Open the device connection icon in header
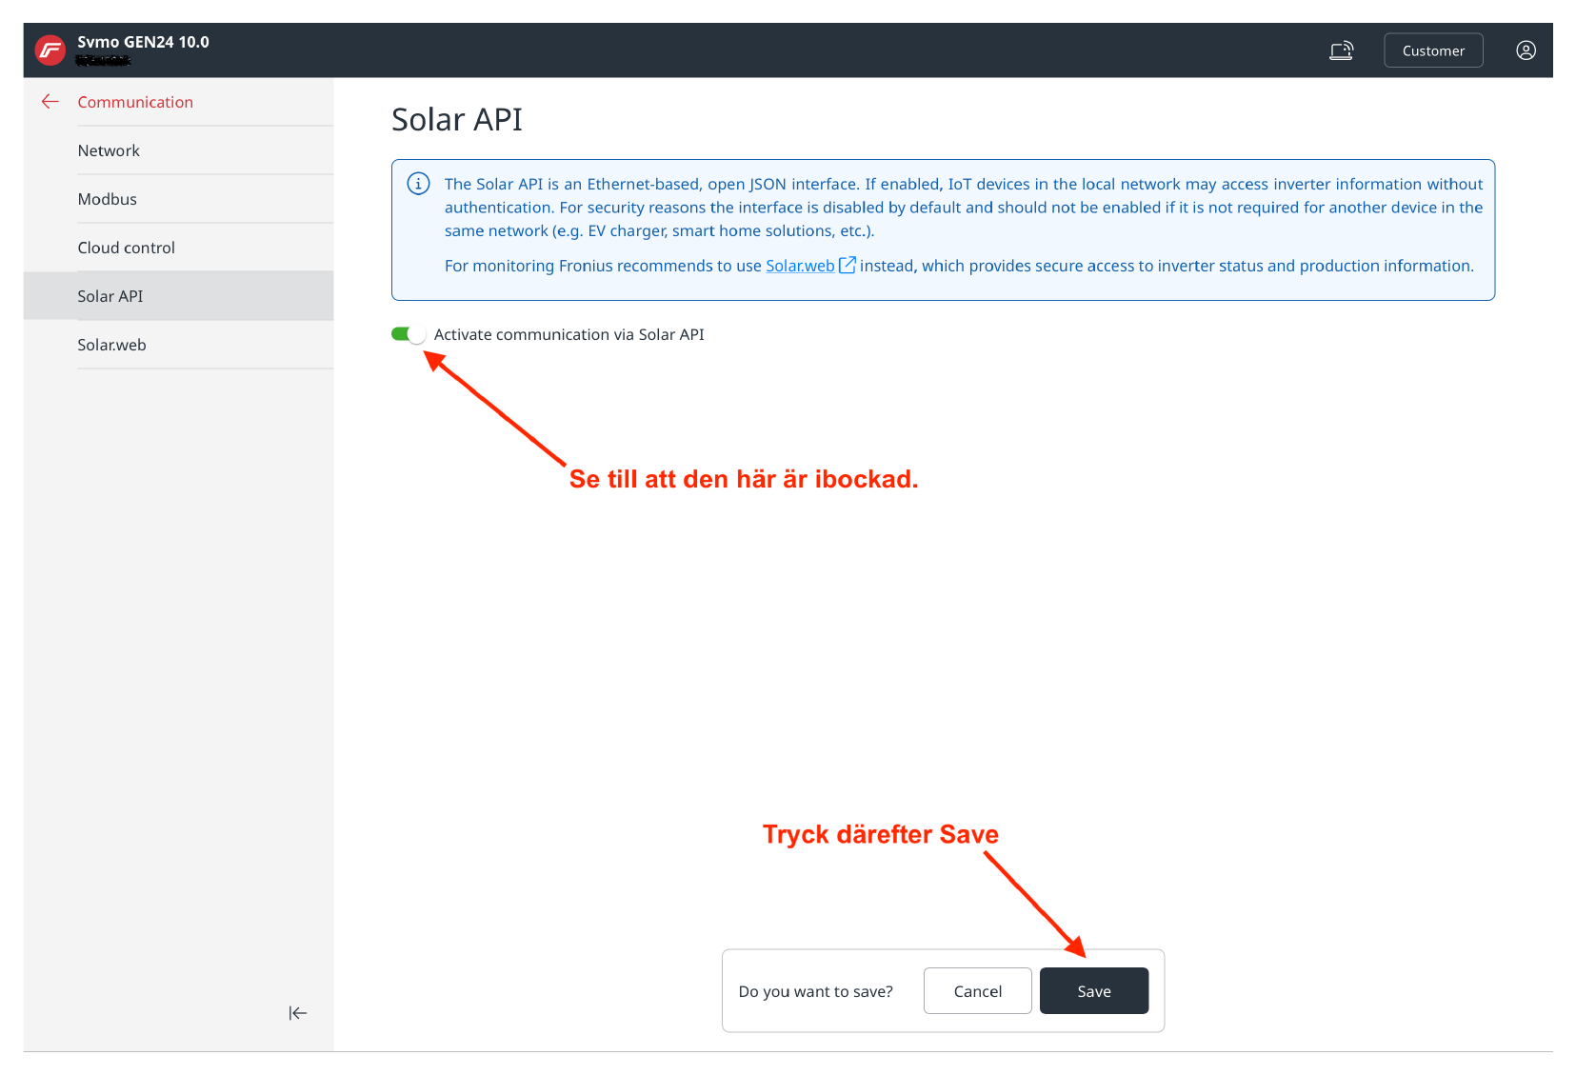The width and height of the screenshot is (1576, 1075). click(1341, 50)
